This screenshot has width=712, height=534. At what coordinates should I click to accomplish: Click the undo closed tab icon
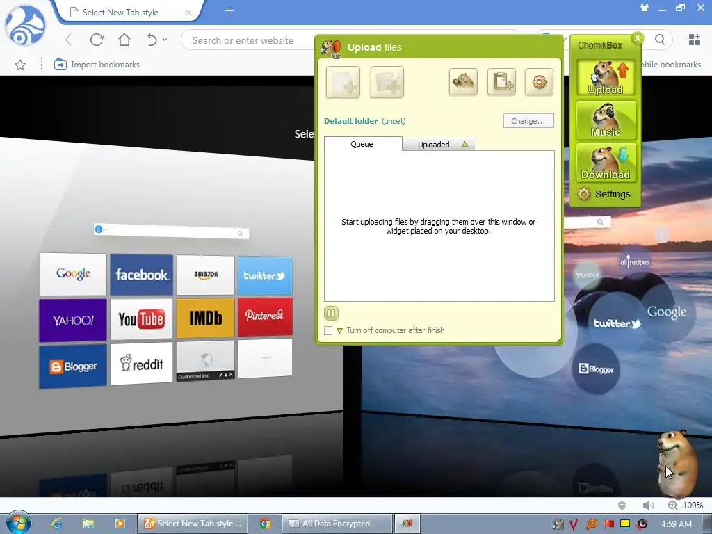pyautogui.click(x=152, y=40)
